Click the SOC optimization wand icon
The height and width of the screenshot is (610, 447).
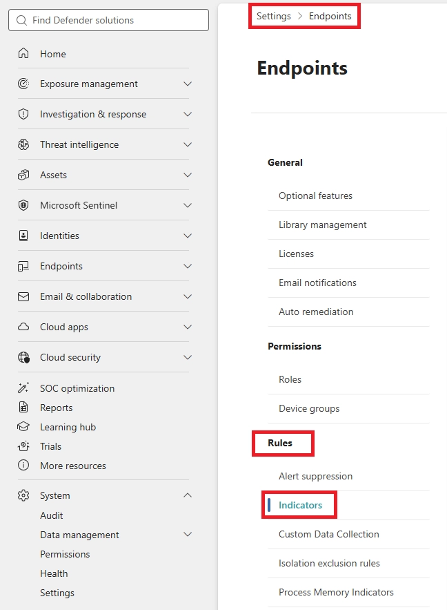pyautogui.click(x=23, y=388)
